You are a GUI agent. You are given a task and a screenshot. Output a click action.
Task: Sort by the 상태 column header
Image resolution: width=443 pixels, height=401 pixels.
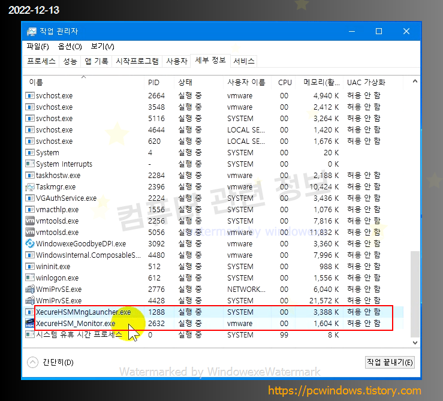(x=198, y=82)
